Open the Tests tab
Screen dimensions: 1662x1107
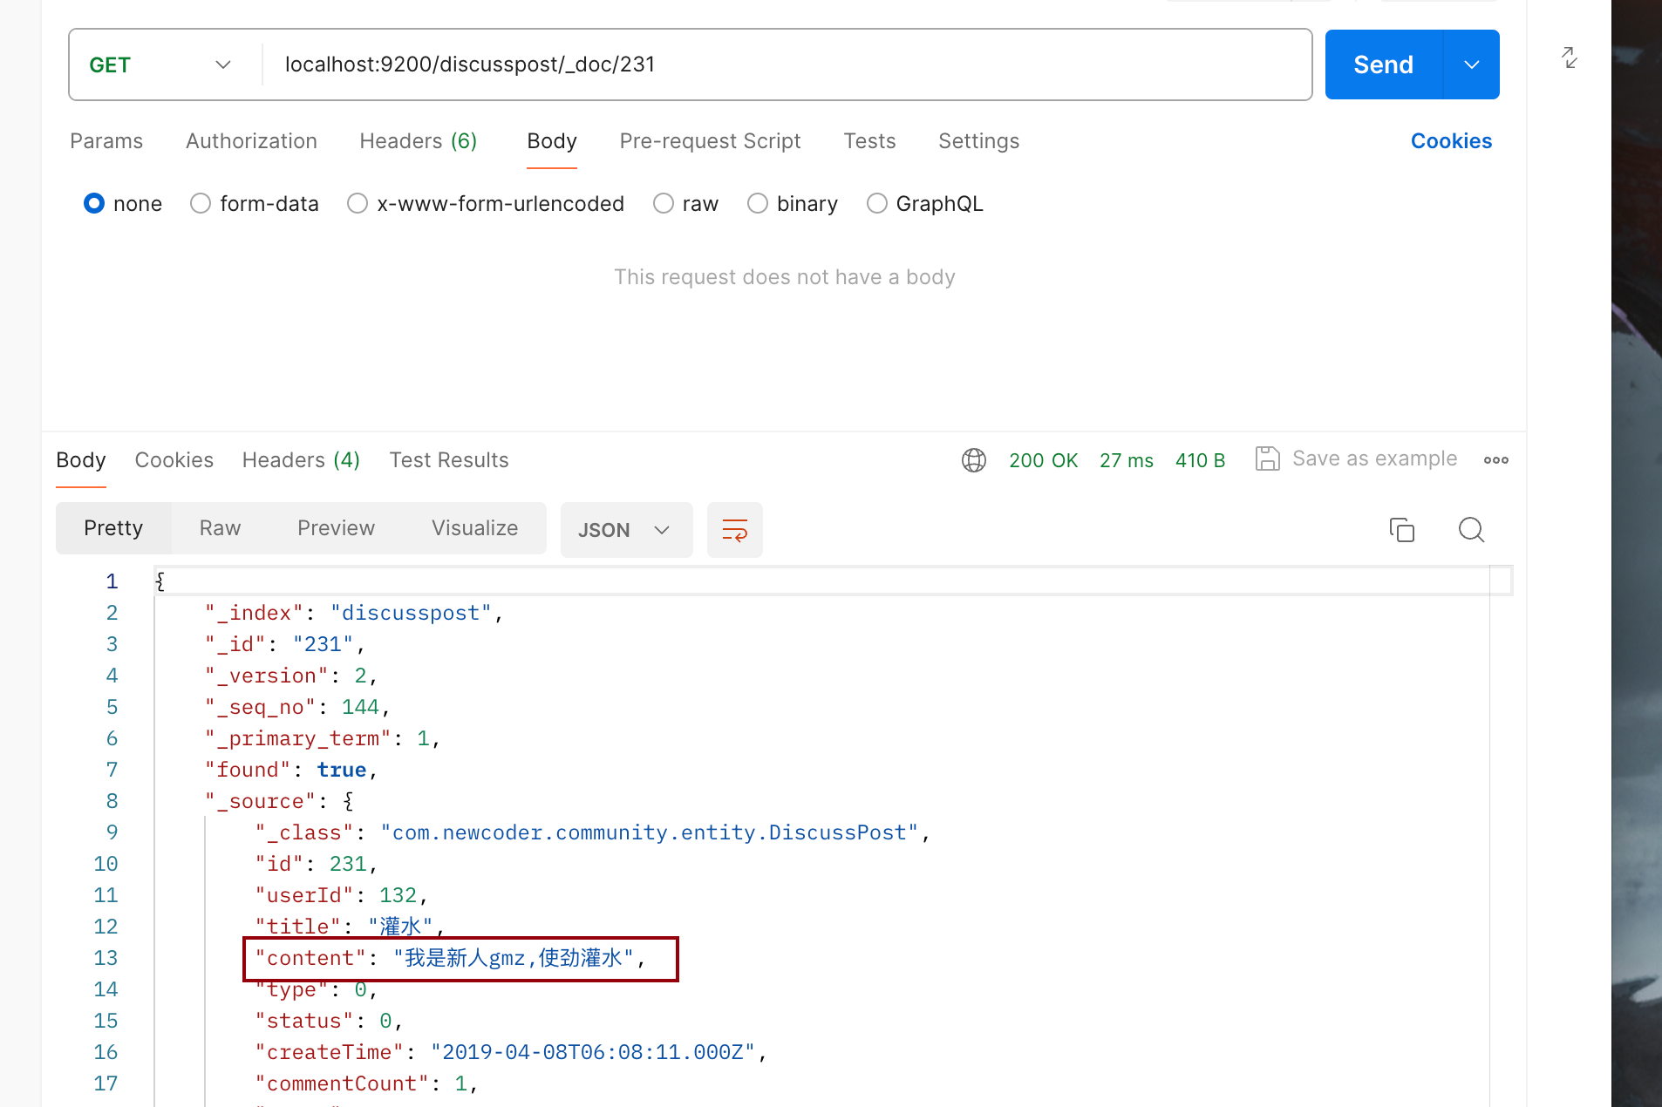869,141
